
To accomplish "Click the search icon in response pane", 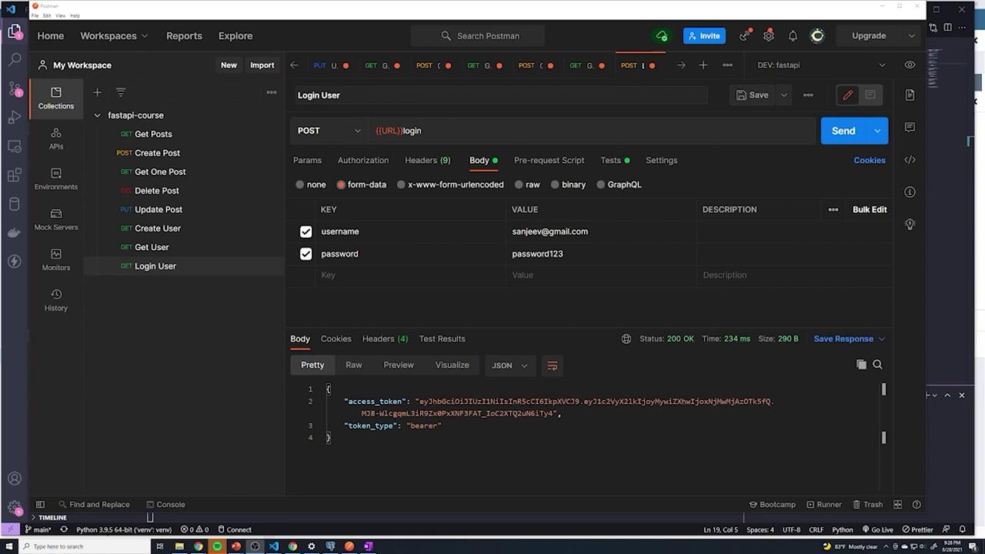I will point(877,365).
